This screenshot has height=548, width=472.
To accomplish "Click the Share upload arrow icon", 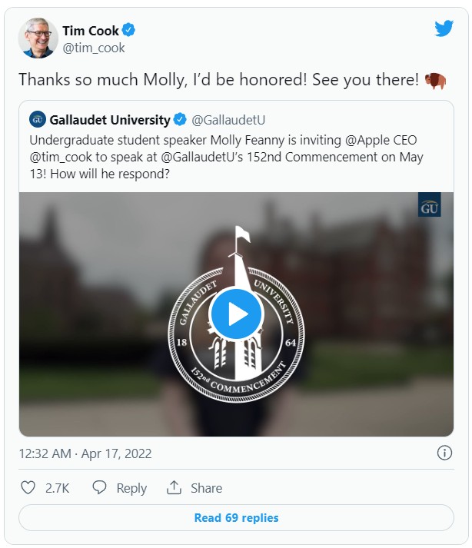I will pos(175,488).
